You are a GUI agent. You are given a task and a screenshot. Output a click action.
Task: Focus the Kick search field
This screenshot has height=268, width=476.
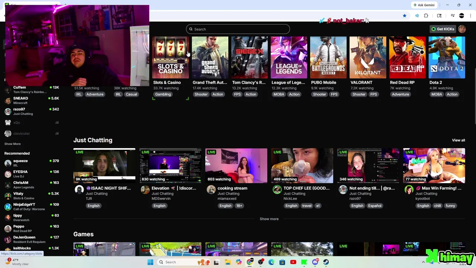(x=238, y=29)
